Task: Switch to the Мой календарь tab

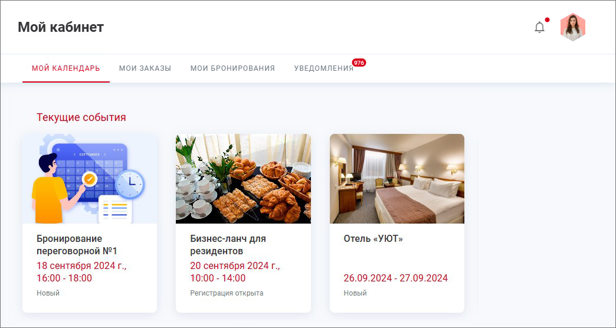Action: point(66,68)
